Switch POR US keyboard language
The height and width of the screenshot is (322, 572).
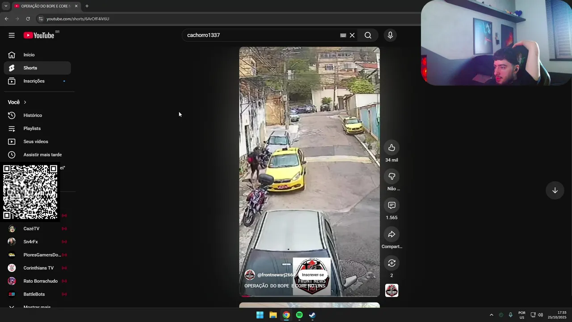pyautogui.click(x=522, y=315)
